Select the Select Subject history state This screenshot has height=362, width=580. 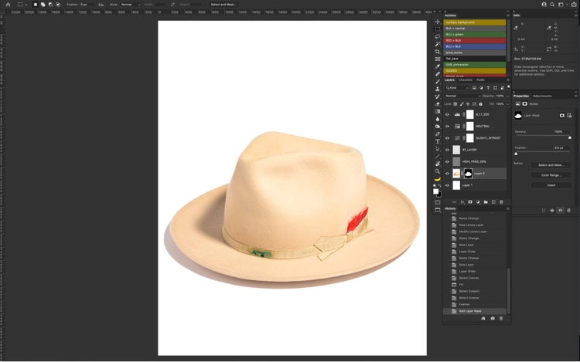click(468, 291)
